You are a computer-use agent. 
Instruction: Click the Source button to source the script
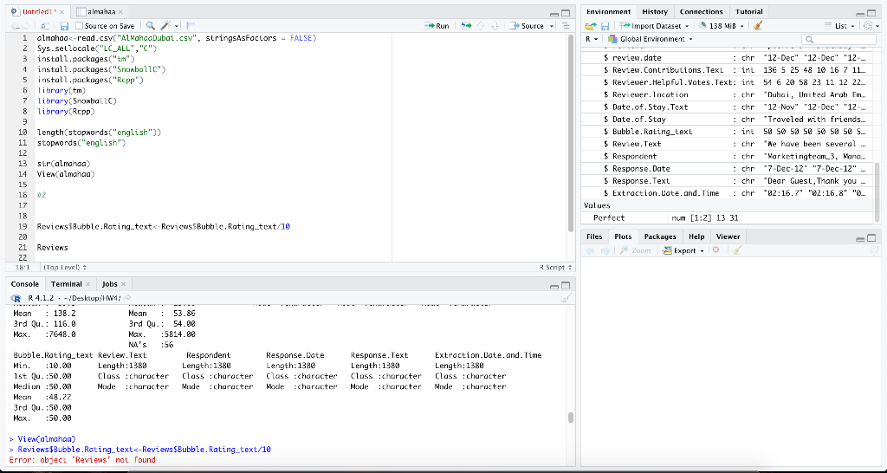[528, 26]
